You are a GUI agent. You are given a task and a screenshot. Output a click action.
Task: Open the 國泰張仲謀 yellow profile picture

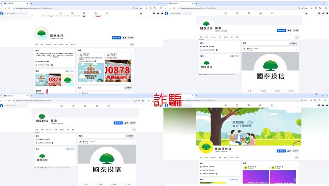tap(206, 146)
